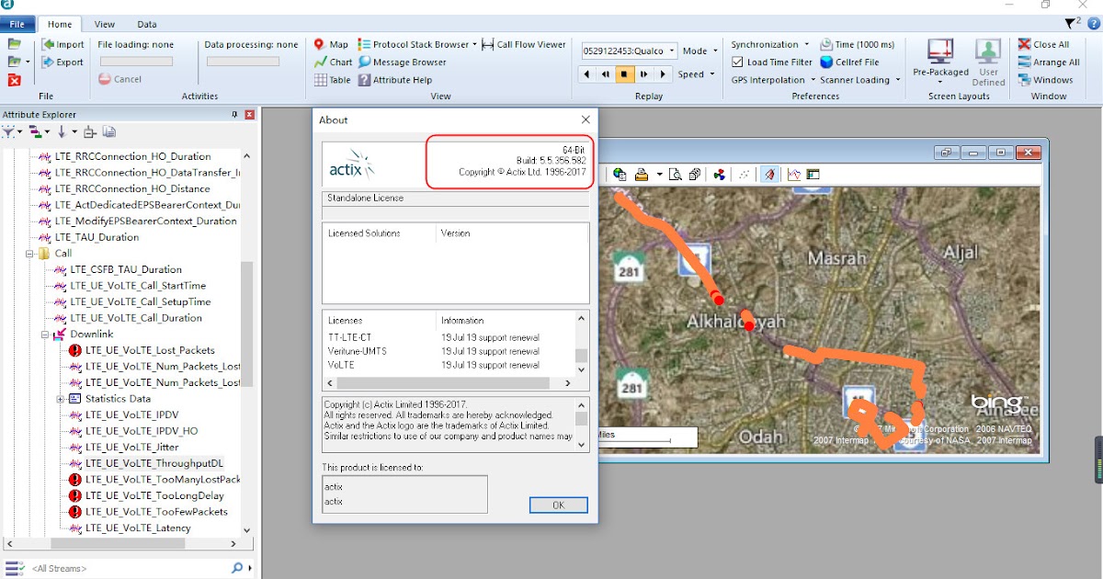The height and width of the screenshot is (579, 1103).
Task: Click Arrange All windows
Action: (1049, 62)
